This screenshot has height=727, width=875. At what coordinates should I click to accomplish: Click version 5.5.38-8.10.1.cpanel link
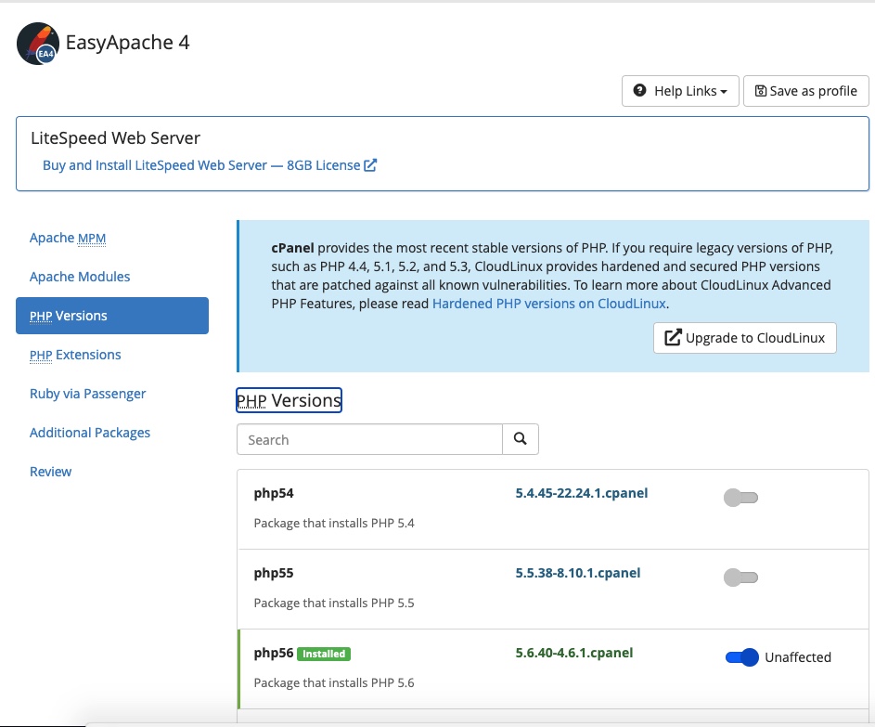577,573
